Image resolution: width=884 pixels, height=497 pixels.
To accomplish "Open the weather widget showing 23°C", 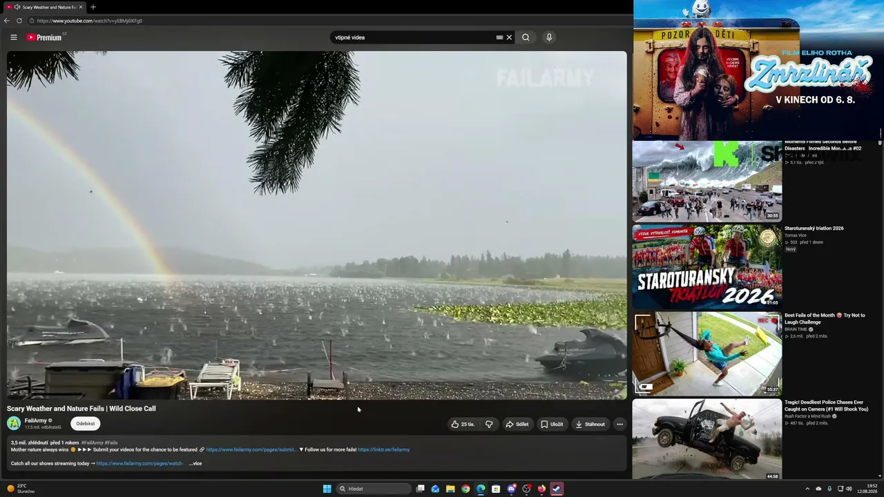I will pyautogui.click(x=21, y=489).
